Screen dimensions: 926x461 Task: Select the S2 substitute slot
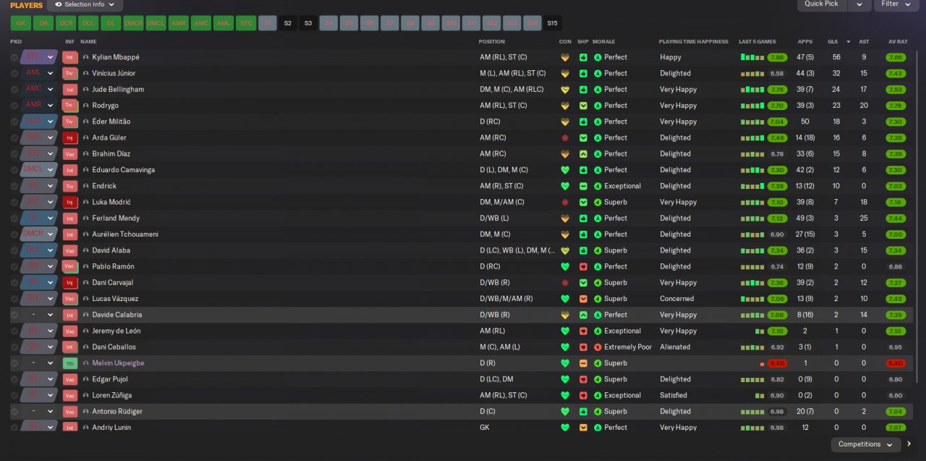point(287,23)
